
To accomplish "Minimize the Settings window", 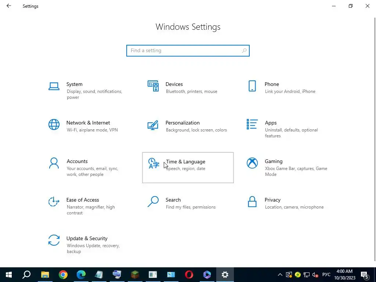I will pos(334,6).
